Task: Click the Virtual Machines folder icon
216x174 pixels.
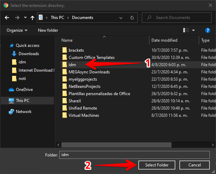Action: [x=65, y=115]
